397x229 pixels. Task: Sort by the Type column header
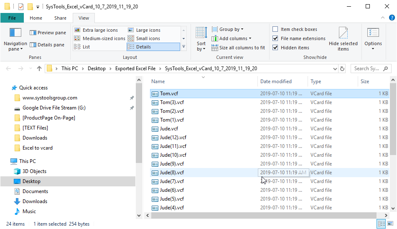pyautogui.click(x=316, y=81)
